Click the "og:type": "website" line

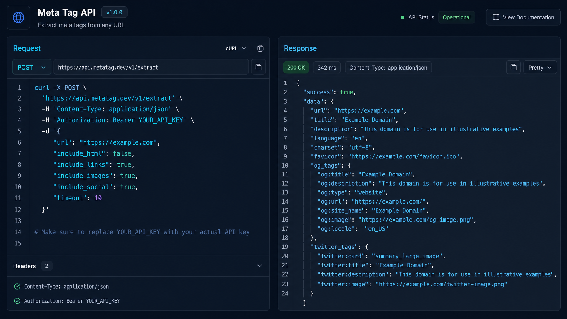[352, 192]
